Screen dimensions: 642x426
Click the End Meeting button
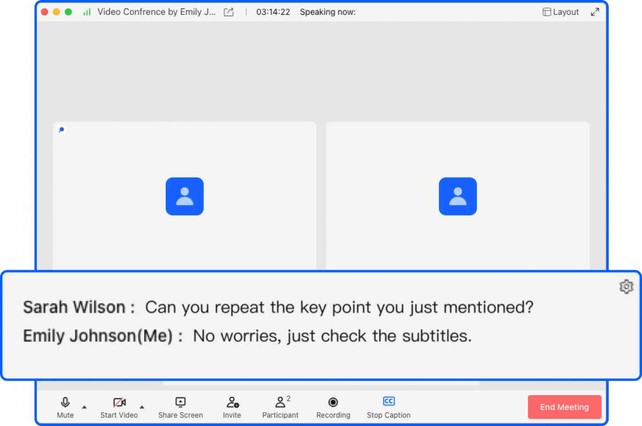tap(564, 407)
